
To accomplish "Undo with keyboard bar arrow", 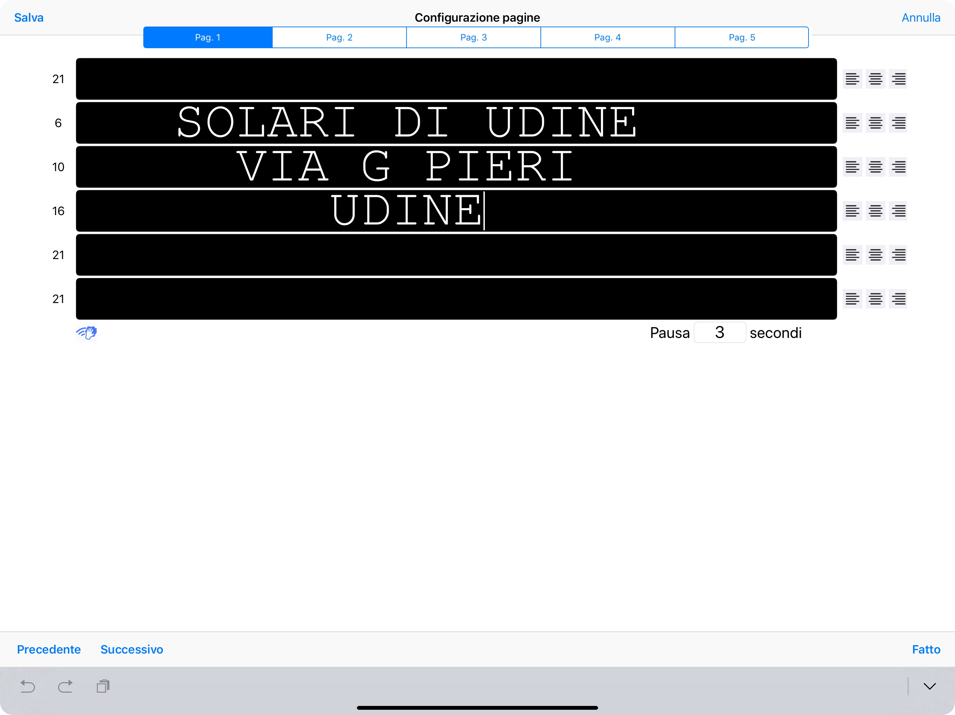I will [x=28, y=686].
